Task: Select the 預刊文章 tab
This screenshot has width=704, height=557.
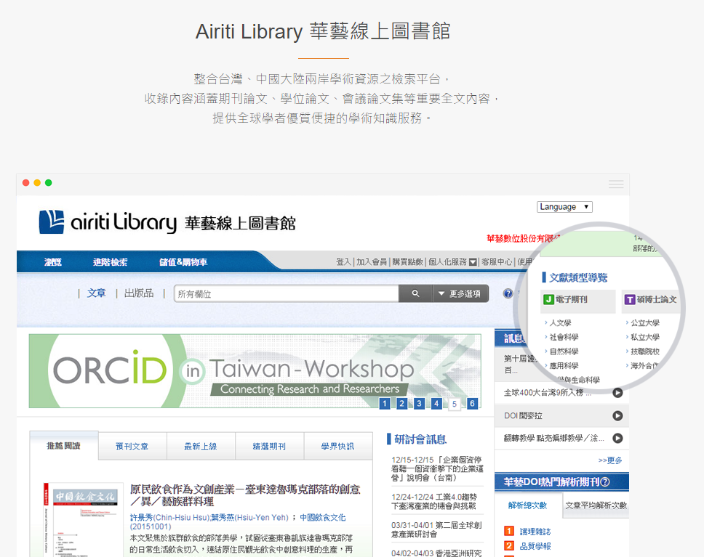Action: point(132,446)
